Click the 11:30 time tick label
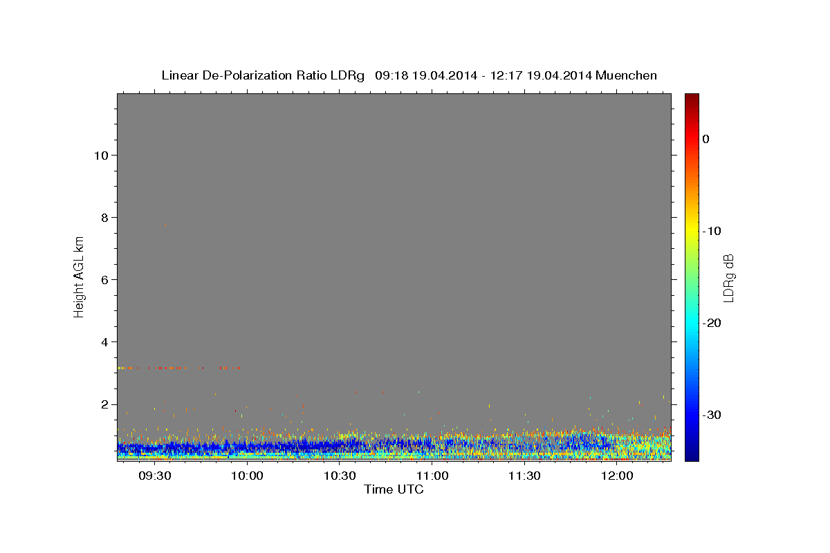Viewport: 830px width, 553px height. click(524, 476)
